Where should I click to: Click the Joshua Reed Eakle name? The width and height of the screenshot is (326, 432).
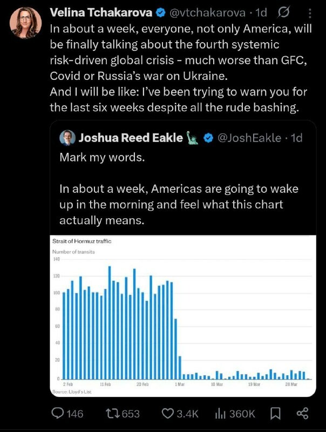coord(131,138)
